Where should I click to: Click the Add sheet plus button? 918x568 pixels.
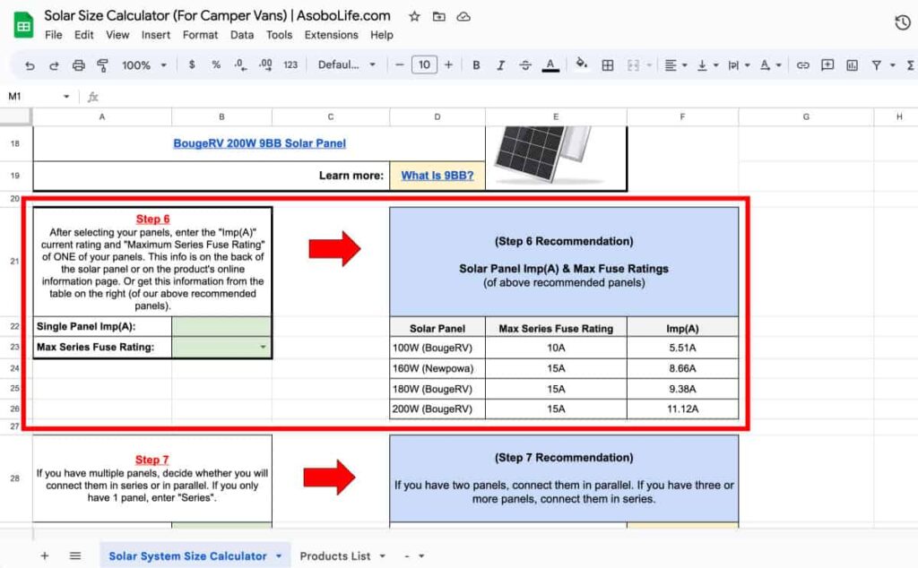pyautogui.click(x=45, y=555)
